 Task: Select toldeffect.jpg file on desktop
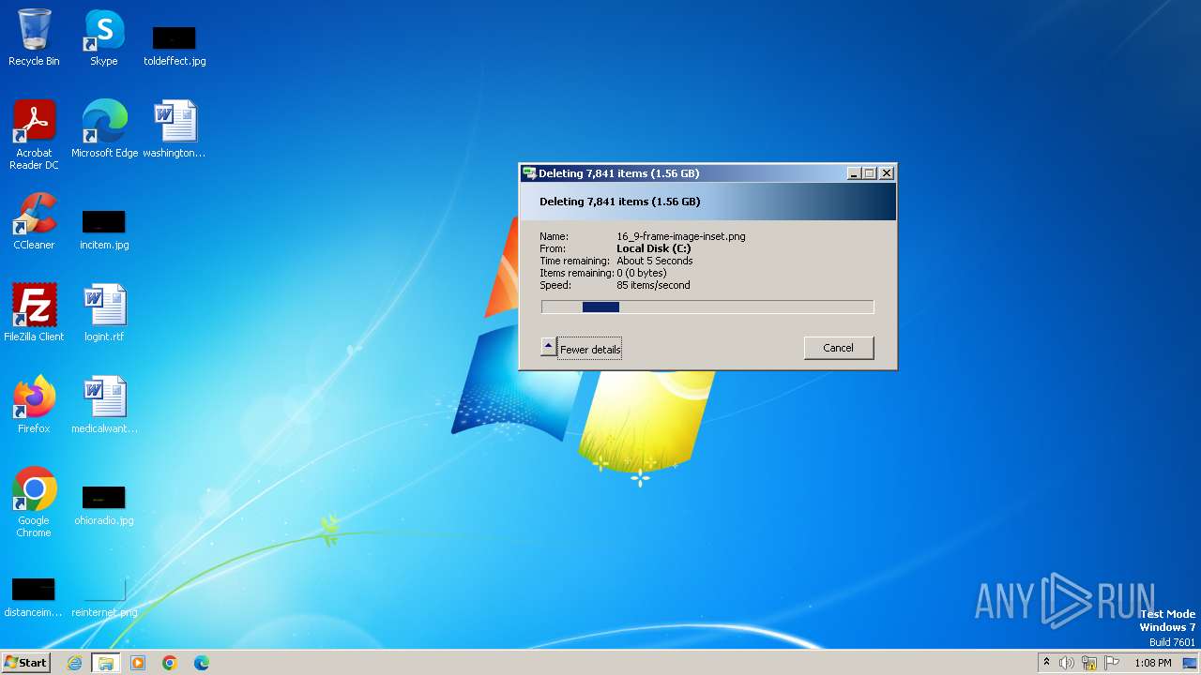click(175, 45)
